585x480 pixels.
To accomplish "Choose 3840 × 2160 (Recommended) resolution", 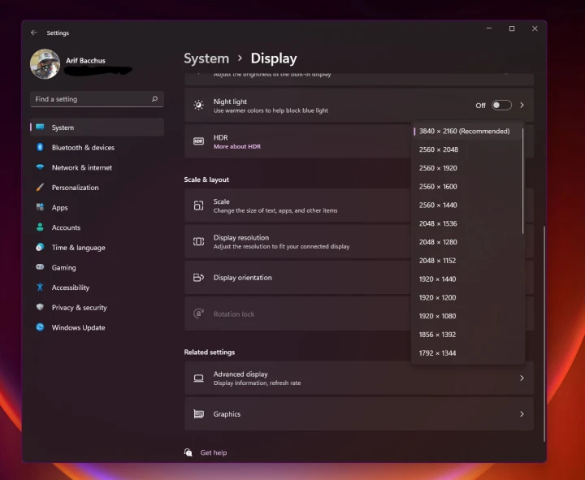I will pyautogui.click(x=467, y=132).
